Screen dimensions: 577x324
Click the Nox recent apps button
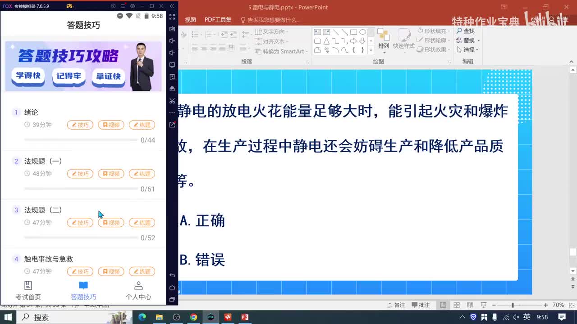(x=172, y=299)
